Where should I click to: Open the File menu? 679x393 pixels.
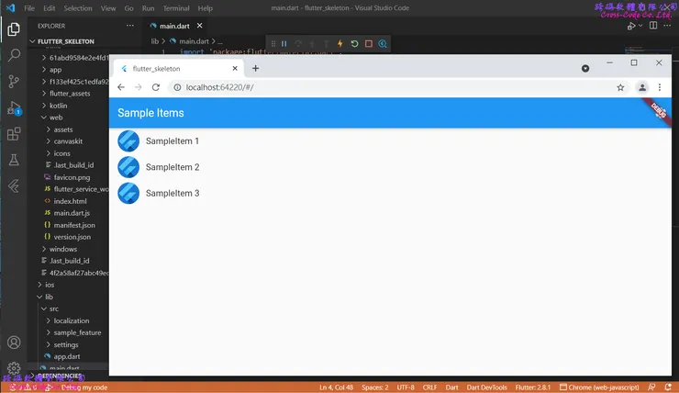tap(29, 8)
